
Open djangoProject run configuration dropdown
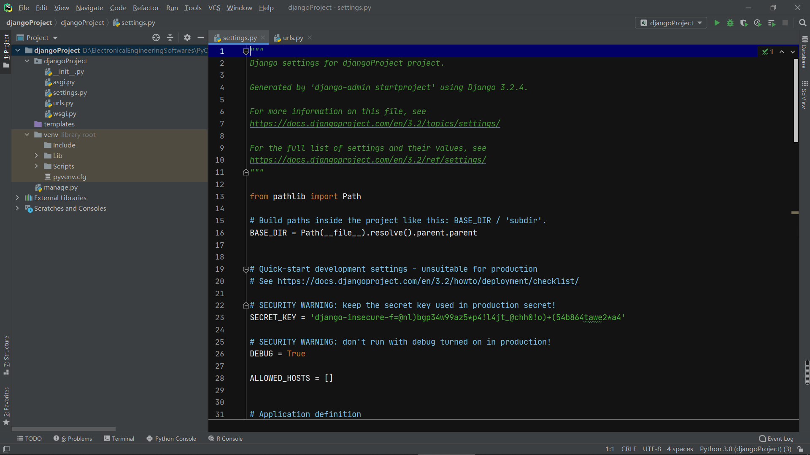[671, 23]
